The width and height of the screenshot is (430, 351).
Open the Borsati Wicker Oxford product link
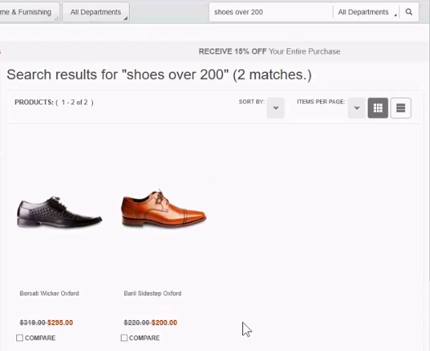coord(49,293)
